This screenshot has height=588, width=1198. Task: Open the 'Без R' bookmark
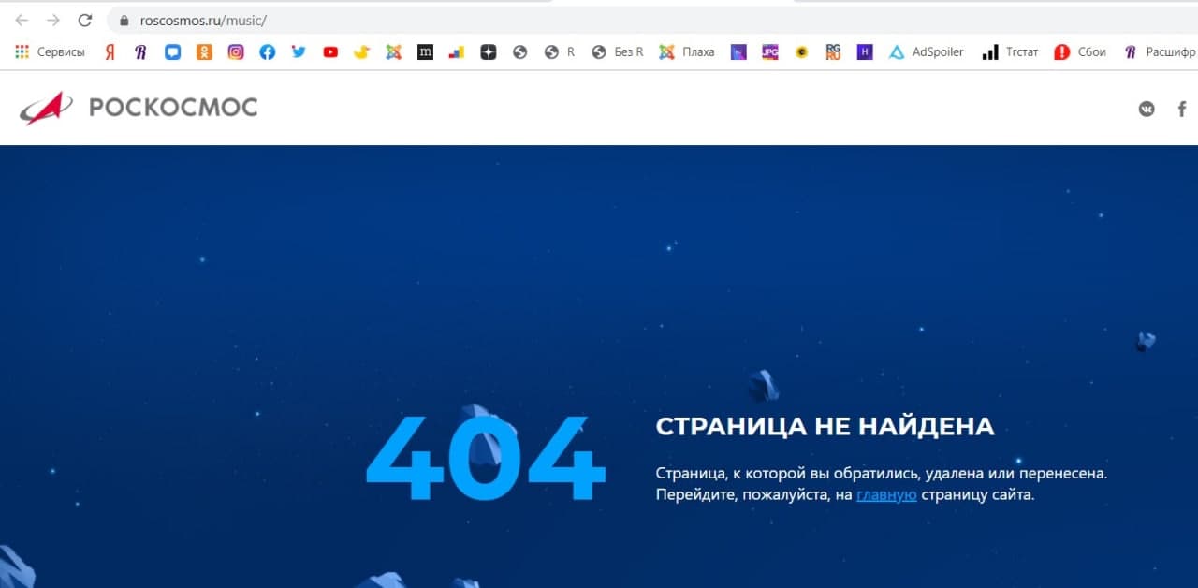tap(618, 52)
